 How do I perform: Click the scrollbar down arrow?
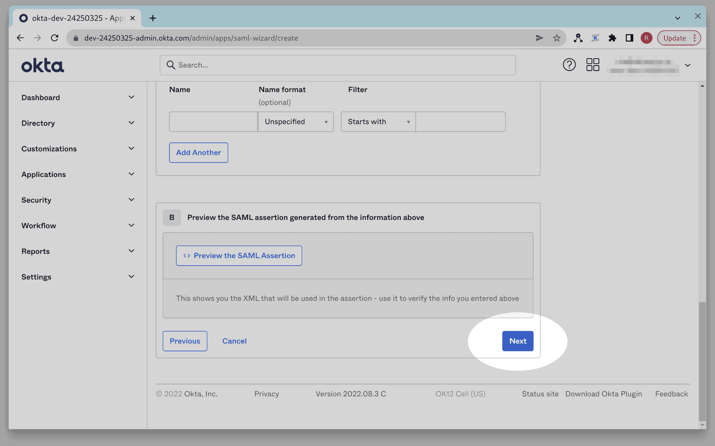click(702, 425)
